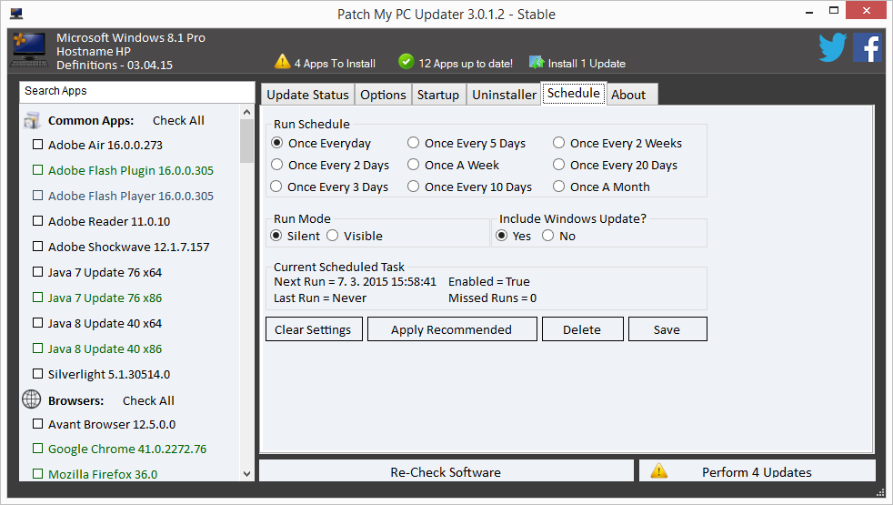Click the 'Enabled = True' text

pyautogui.click(x=488, y=281)
